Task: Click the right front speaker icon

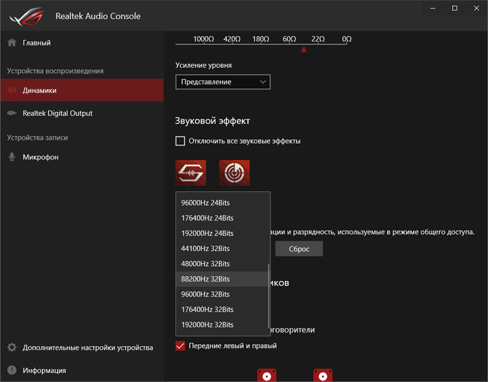Action: coord(323,375)
